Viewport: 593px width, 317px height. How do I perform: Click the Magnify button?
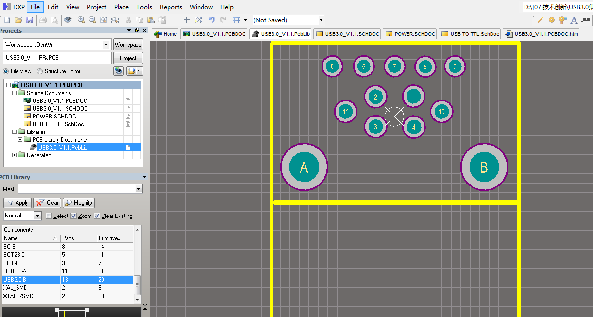click(x=78, y=203)
